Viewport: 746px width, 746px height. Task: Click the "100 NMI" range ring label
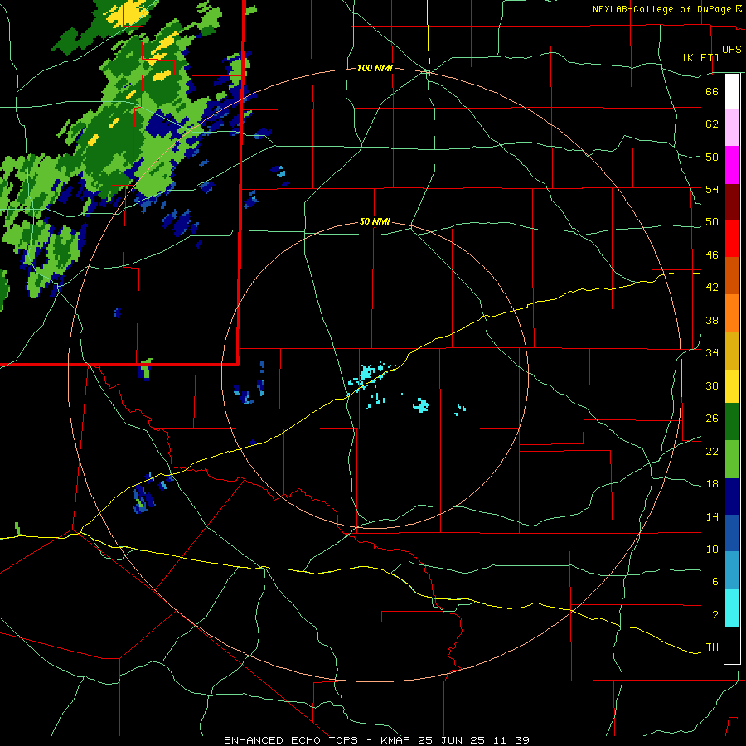point(375,69)
